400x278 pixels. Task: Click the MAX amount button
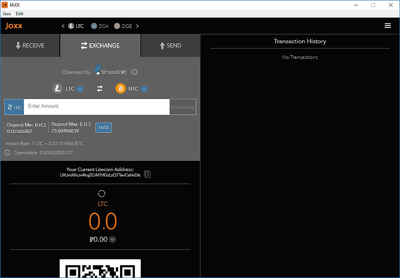(104, 128)
